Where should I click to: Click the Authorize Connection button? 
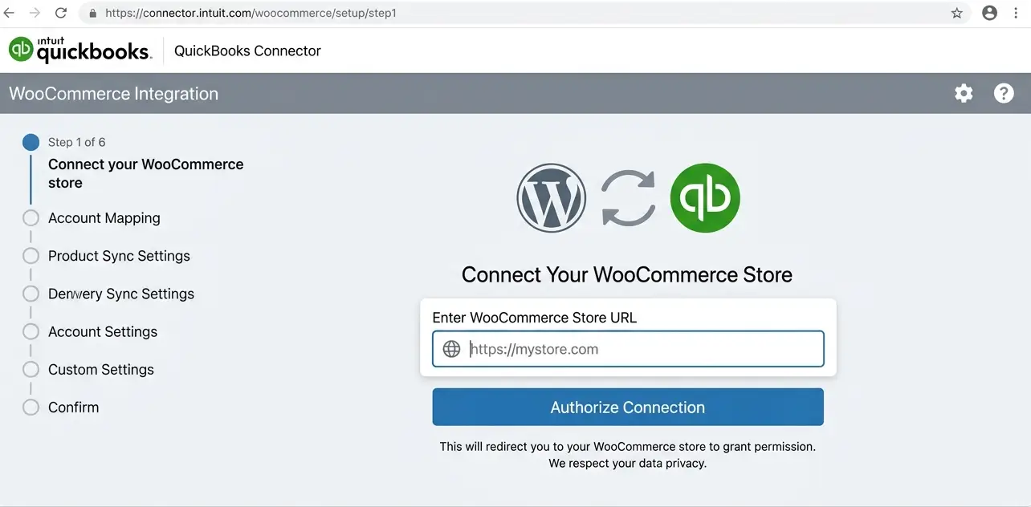coord(628,407)
